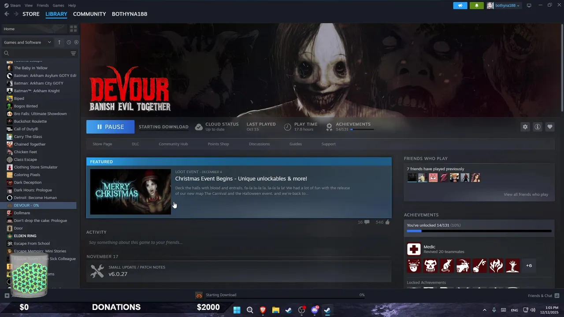Image resolution: width=564 pixels, height=317 pixels.
Task: Click first friend avatar in friends list
Action: tap(412, 178)
